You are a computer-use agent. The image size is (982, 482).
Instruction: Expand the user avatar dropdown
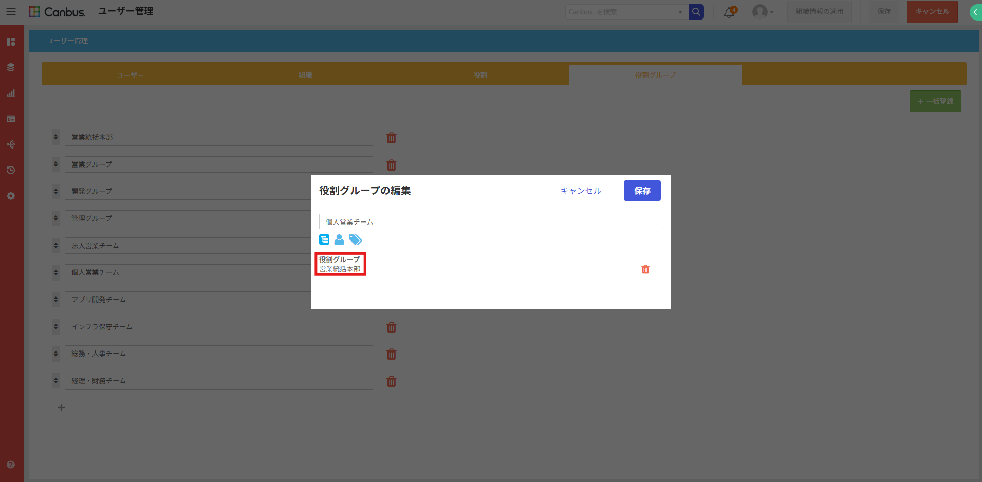click(x=763, y=12)
